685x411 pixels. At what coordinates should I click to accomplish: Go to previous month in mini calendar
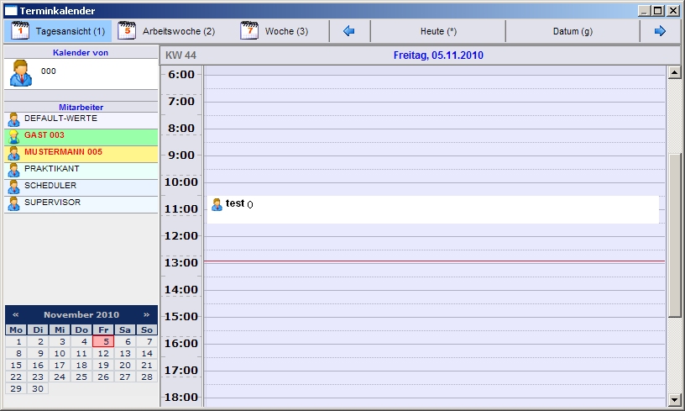[16, 314]
